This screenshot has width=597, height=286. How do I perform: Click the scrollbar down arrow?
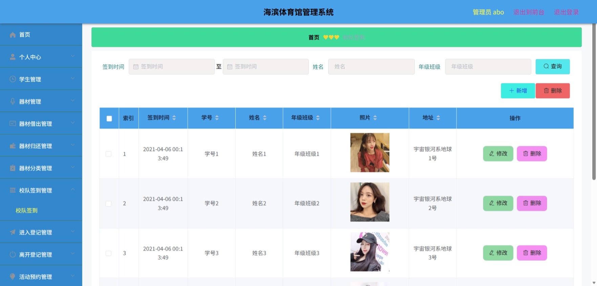point(594,283)
